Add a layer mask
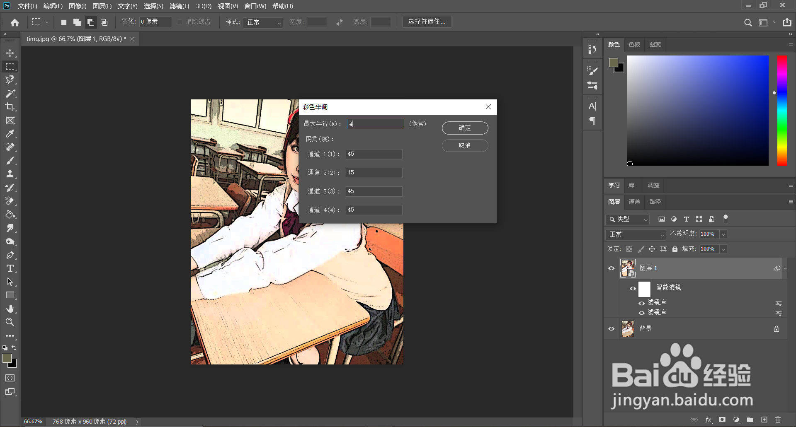 coord(722,420)
